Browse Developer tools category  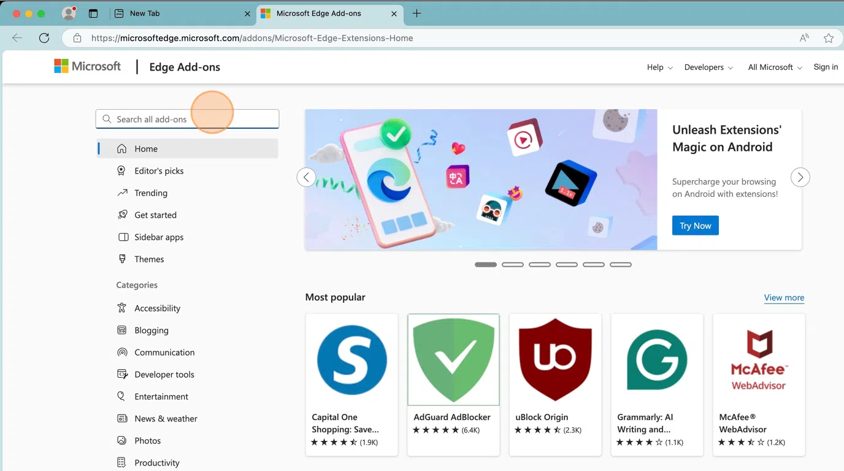point(188,374)
